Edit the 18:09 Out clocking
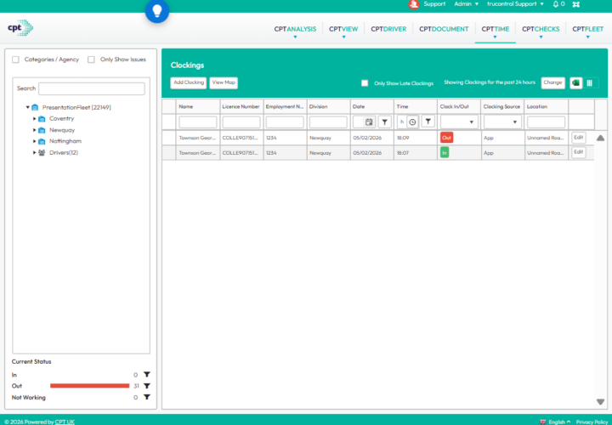The image size is (612, 425). (579, 138)
